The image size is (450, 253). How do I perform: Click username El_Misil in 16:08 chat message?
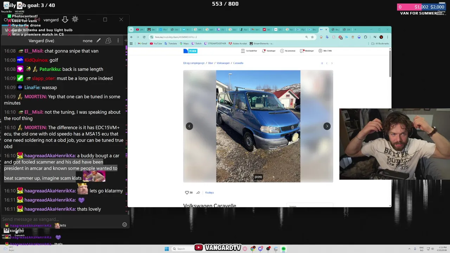point(34,51)
